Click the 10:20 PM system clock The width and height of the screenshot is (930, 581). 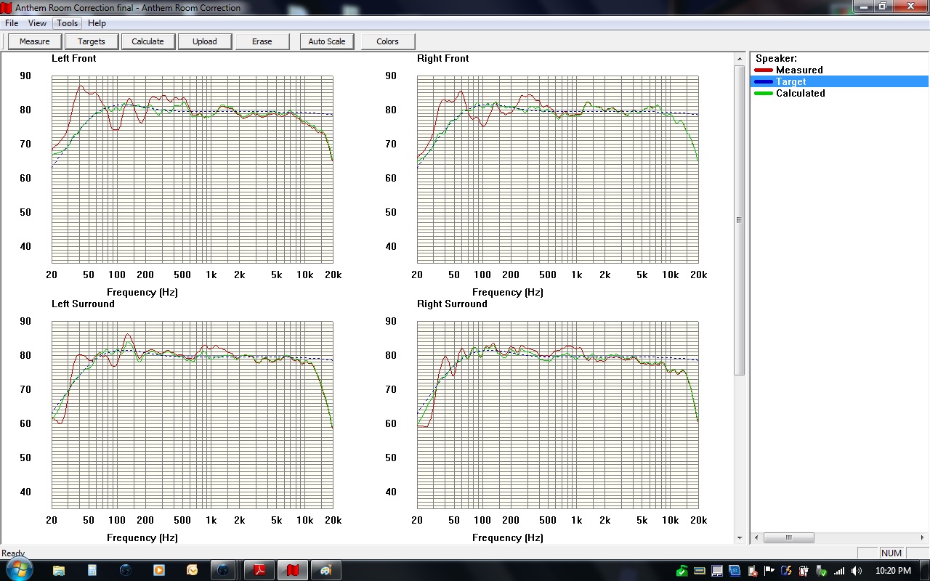[894, 571]
